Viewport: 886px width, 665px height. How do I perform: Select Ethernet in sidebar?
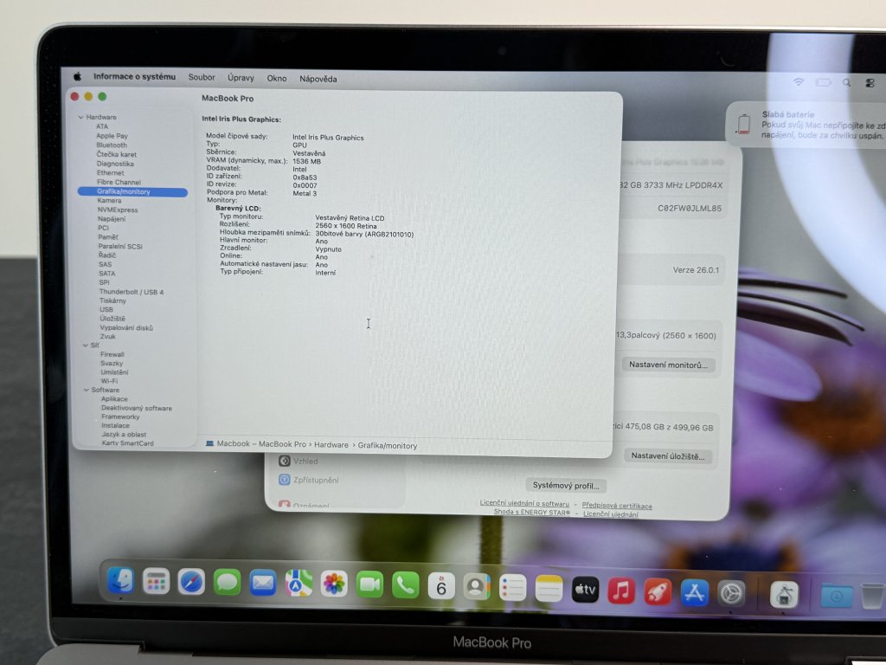coord(110,173)
